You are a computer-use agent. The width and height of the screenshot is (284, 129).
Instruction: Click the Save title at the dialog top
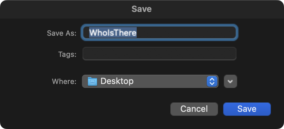tap(141, 9)
